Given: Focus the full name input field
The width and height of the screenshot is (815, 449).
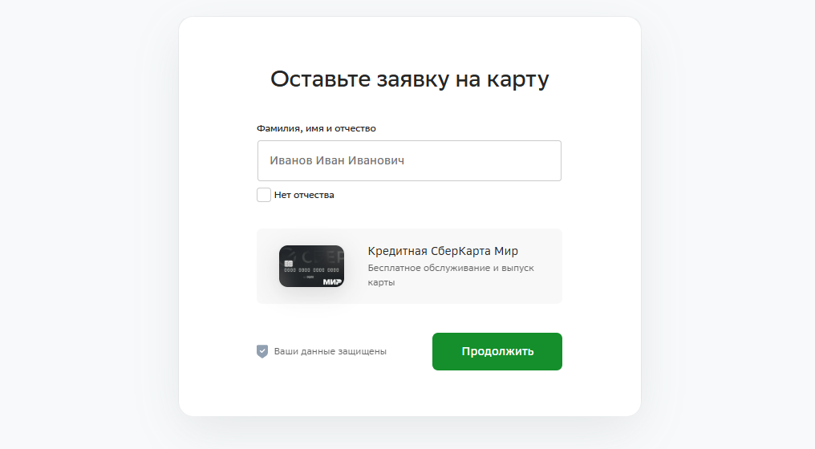Looking at the screenshot, I should click(x=410, y=160).
